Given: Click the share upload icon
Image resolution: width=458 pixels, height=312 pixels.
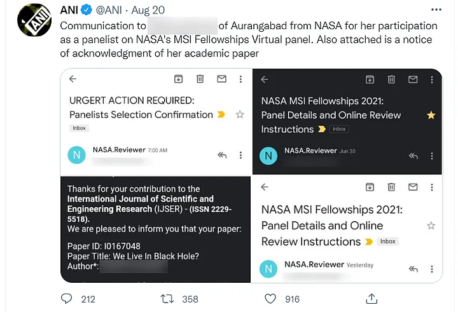Looking at the screenshot, I should [x=371, y=299].
